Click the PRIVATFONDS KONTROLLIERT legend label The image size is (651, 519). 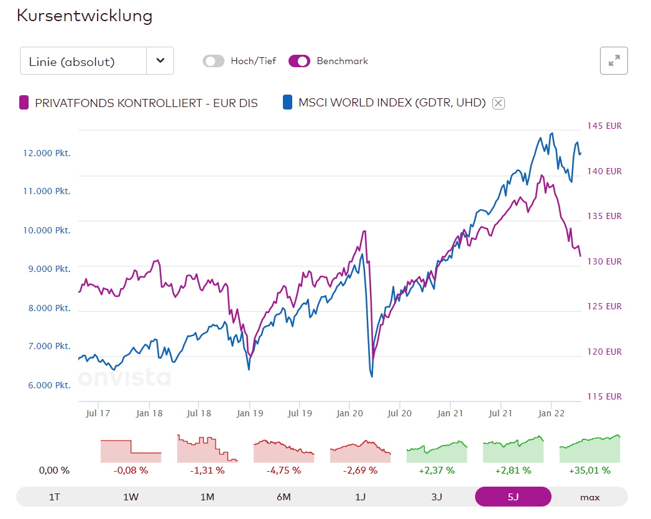click(146, 103)
